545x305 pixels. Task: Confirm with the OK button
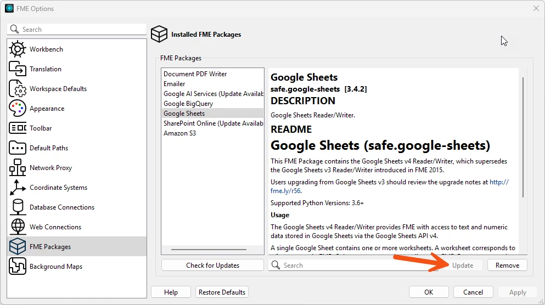point(429,292)
